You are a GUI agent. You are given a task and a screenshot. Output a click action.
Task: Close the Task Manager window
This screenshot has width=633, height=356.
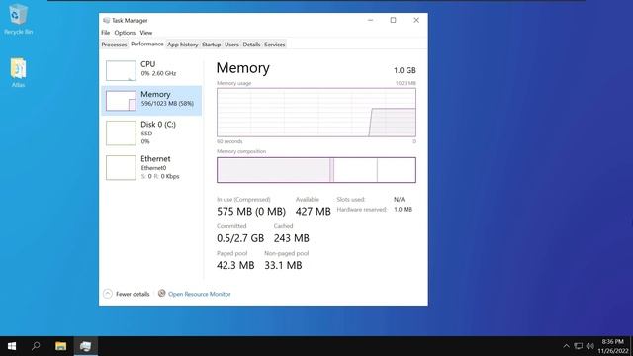[x=416, y=20]
